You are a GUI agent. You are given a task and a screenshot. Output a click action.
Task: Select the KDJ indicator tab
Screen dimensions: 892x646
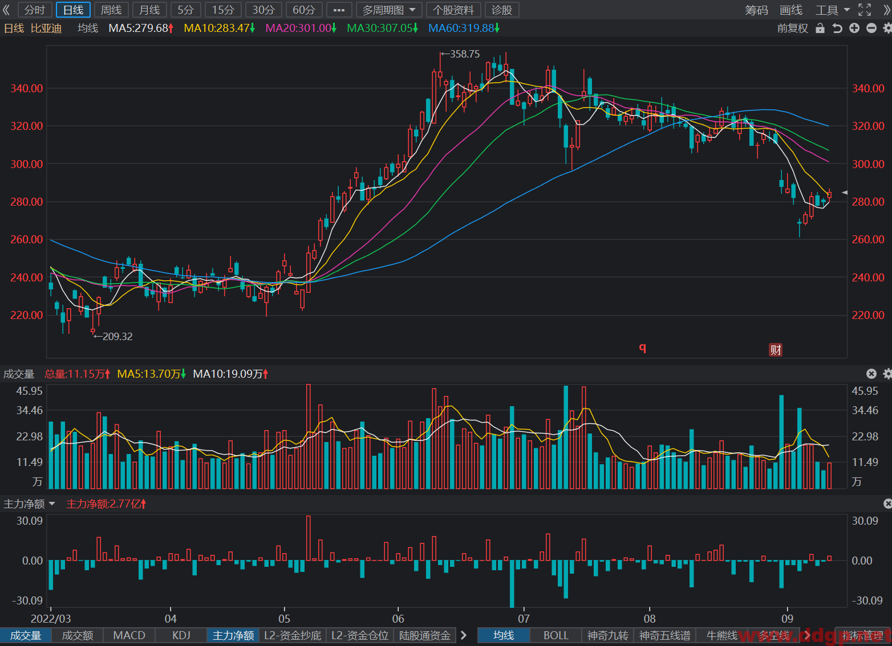click(x=181, y=635)
